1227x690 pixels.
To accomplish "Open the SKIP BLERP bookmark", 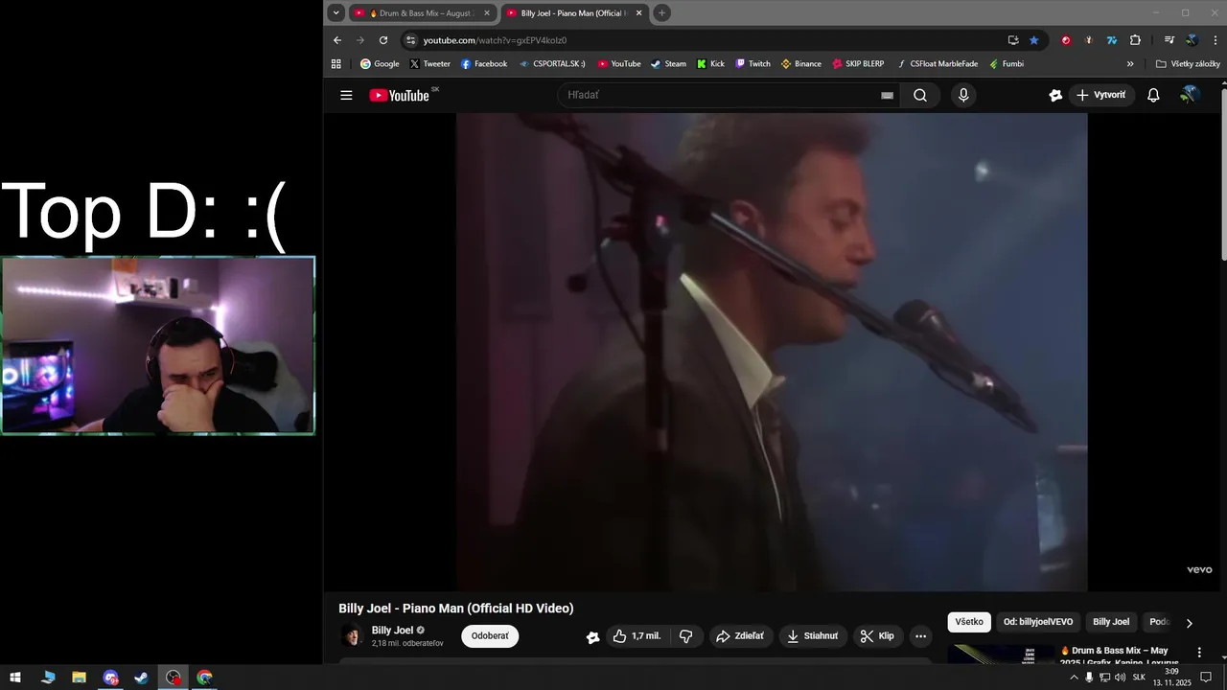I will [x=858, y=64].
